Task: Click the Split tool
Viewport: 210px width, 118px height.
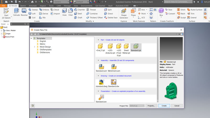Action: tap(108, 10)
